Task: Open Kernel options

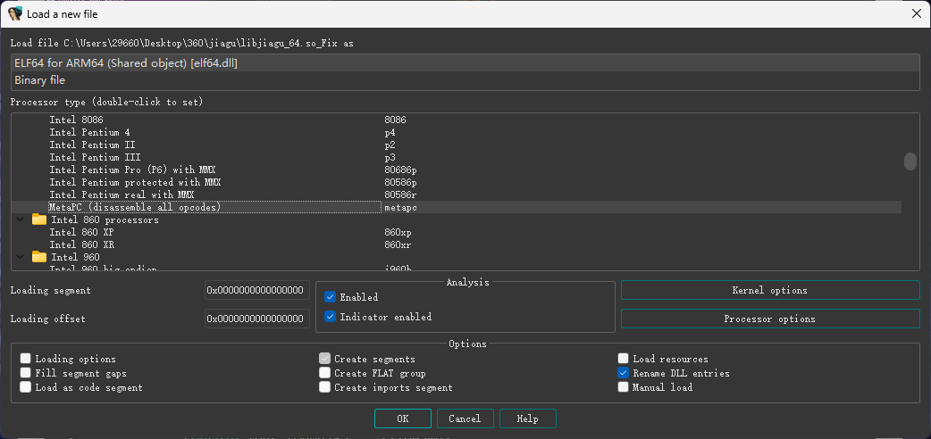Action: coord(769,290)
